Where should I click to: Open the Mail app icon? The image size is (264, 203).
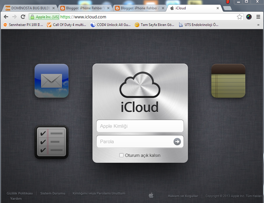(52, 81)
